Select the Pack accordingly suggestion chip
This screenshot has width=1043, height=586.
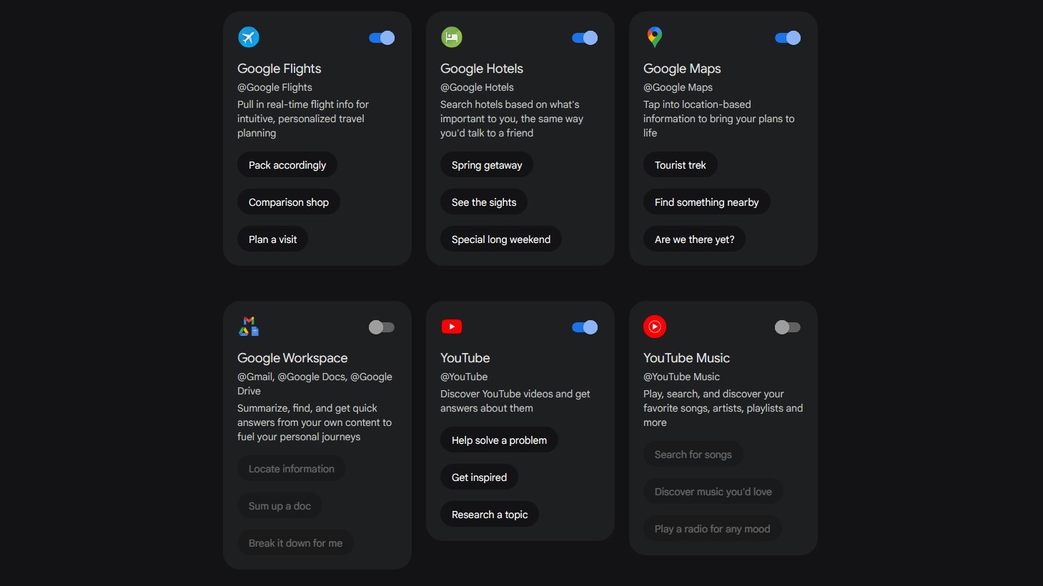[x=287, y=165]
